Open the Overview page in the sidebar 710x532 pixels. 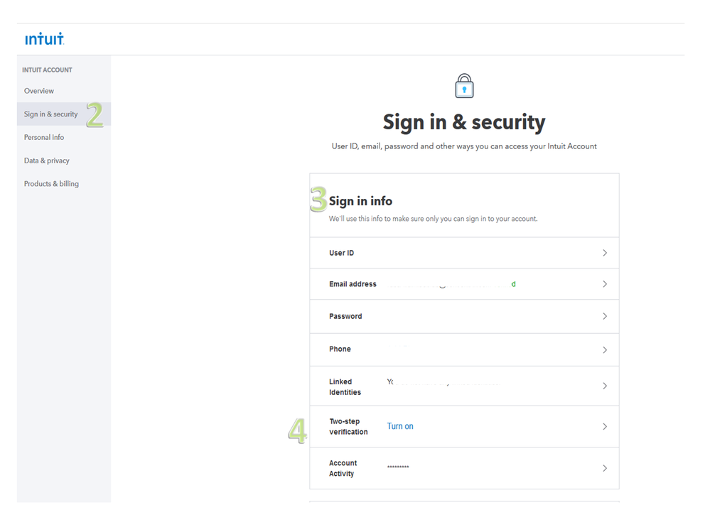click(39, 91)
